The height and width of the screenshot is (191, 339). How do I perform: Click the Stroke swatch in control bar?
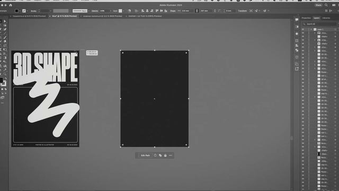tap(24, 11)
